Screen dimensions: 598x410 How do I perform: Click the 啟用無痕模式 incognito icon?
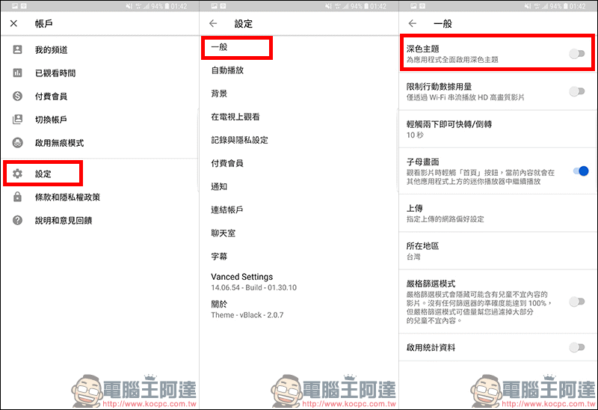17,143
